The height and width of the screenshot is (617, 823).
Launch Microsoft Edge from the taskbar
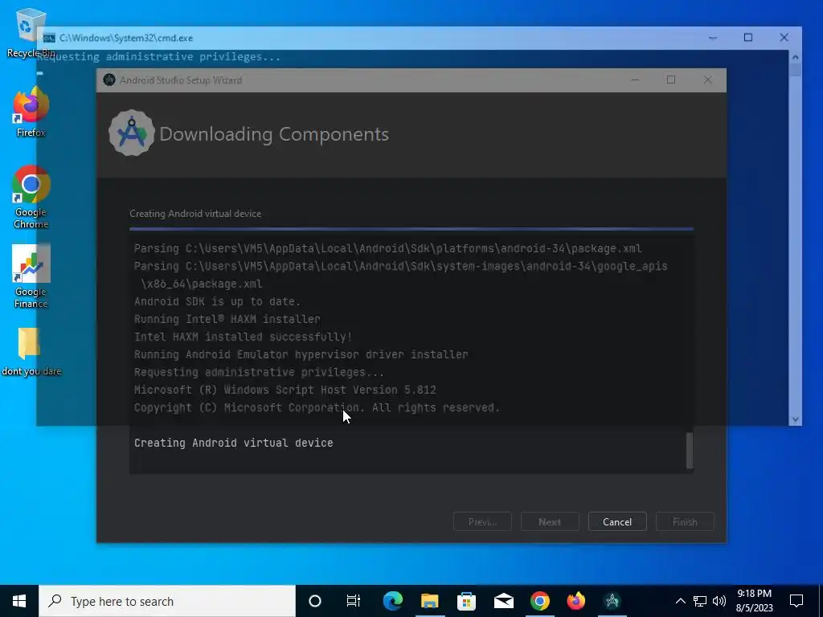[x=392, y=601]
